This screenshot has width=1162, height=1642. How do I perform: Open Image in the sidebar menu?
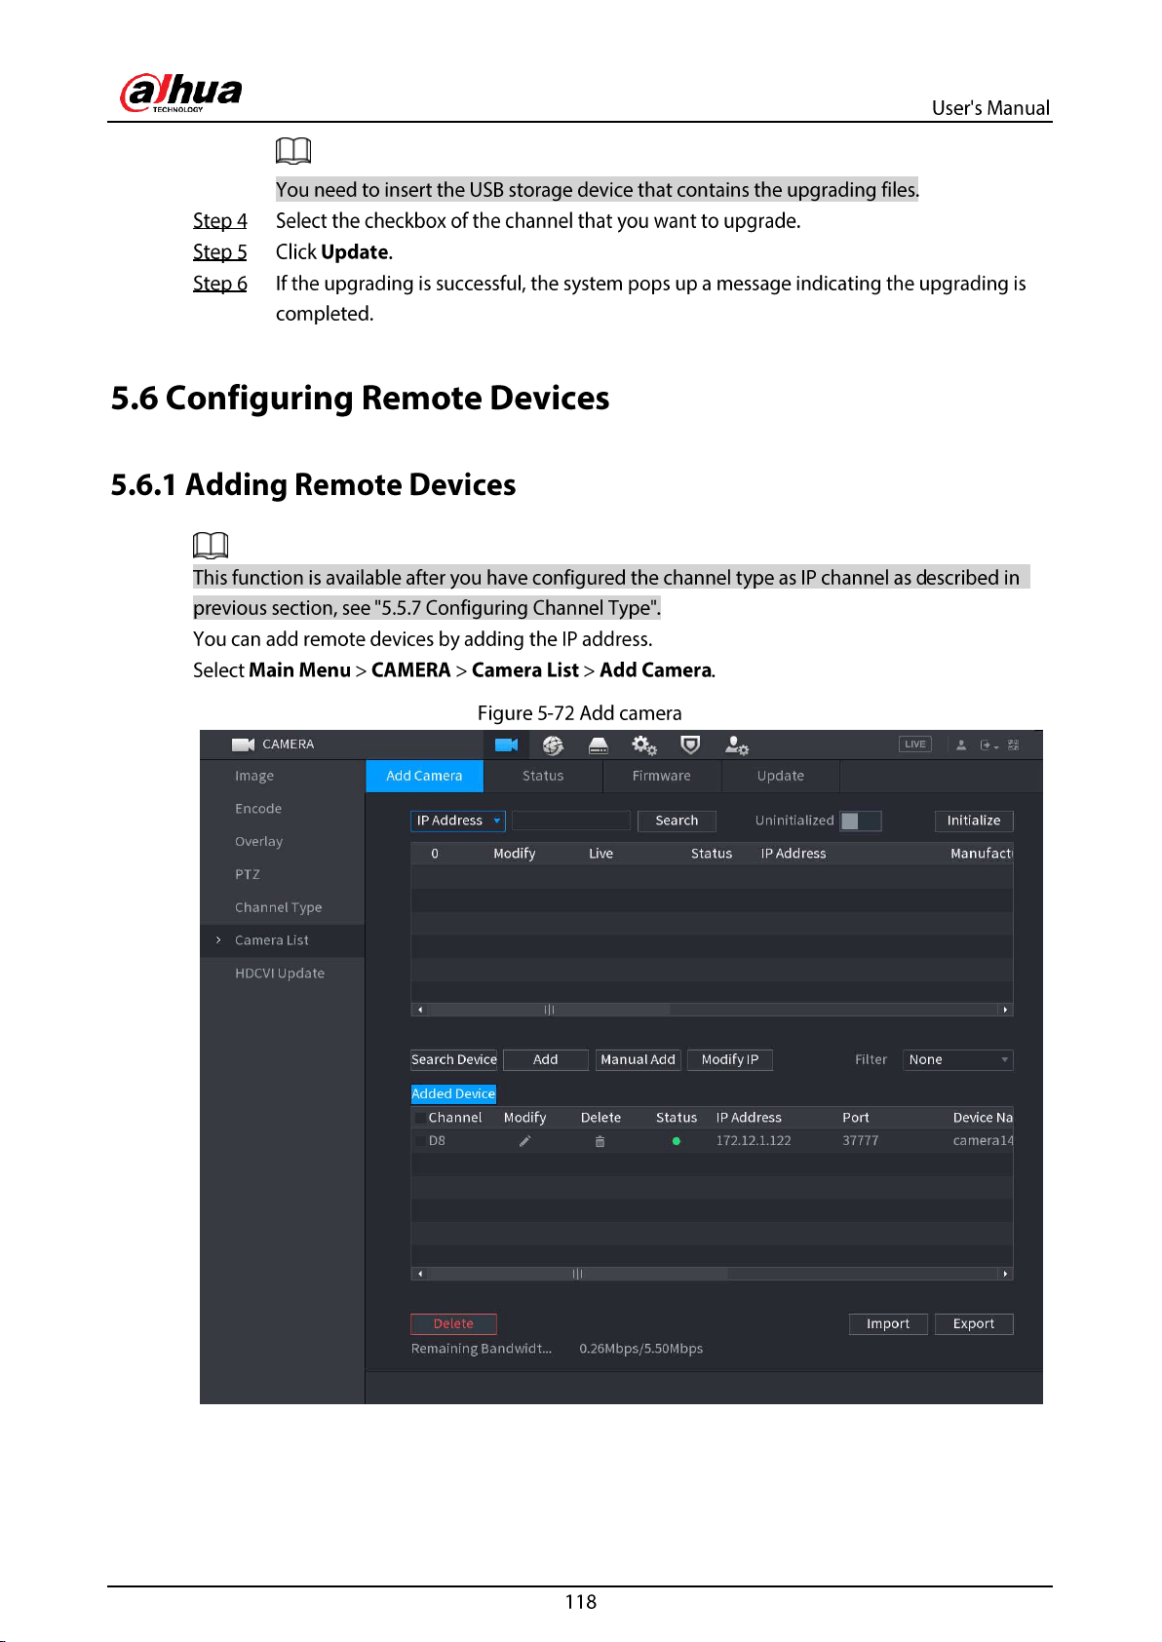click(254, 776)
